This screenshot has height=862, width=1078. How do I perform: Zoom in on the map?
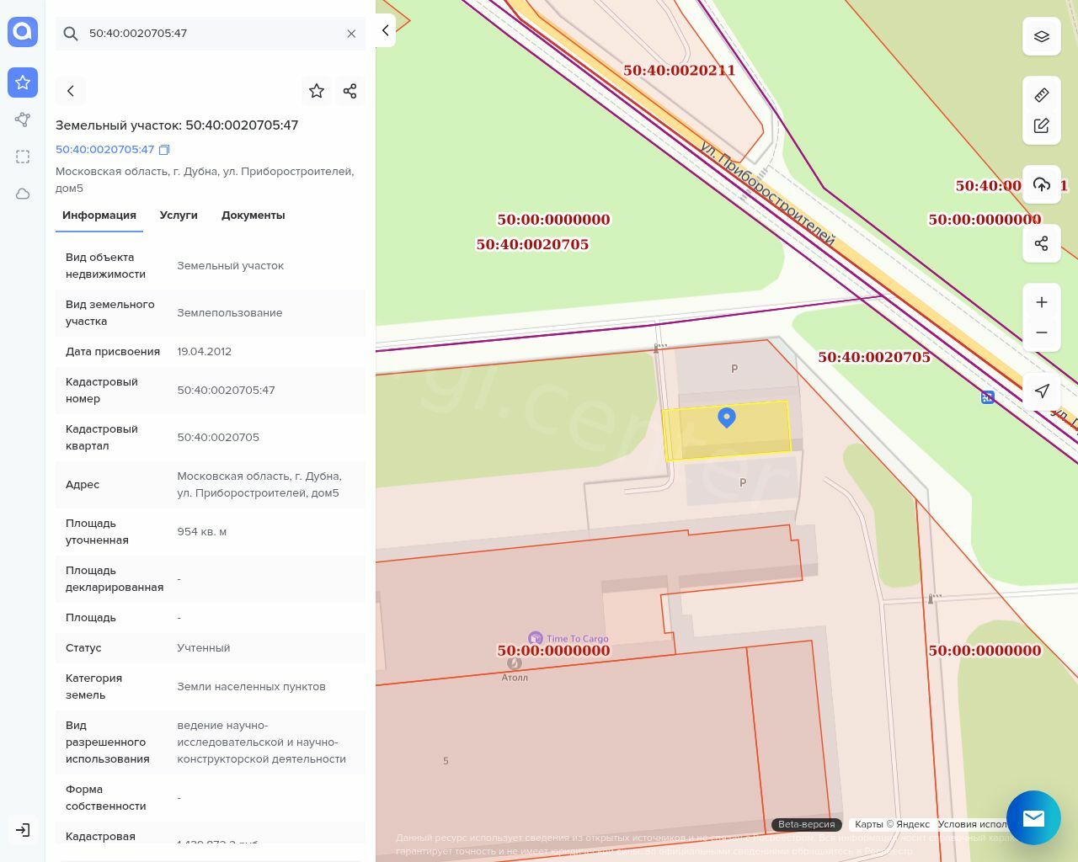point(1042,302)
